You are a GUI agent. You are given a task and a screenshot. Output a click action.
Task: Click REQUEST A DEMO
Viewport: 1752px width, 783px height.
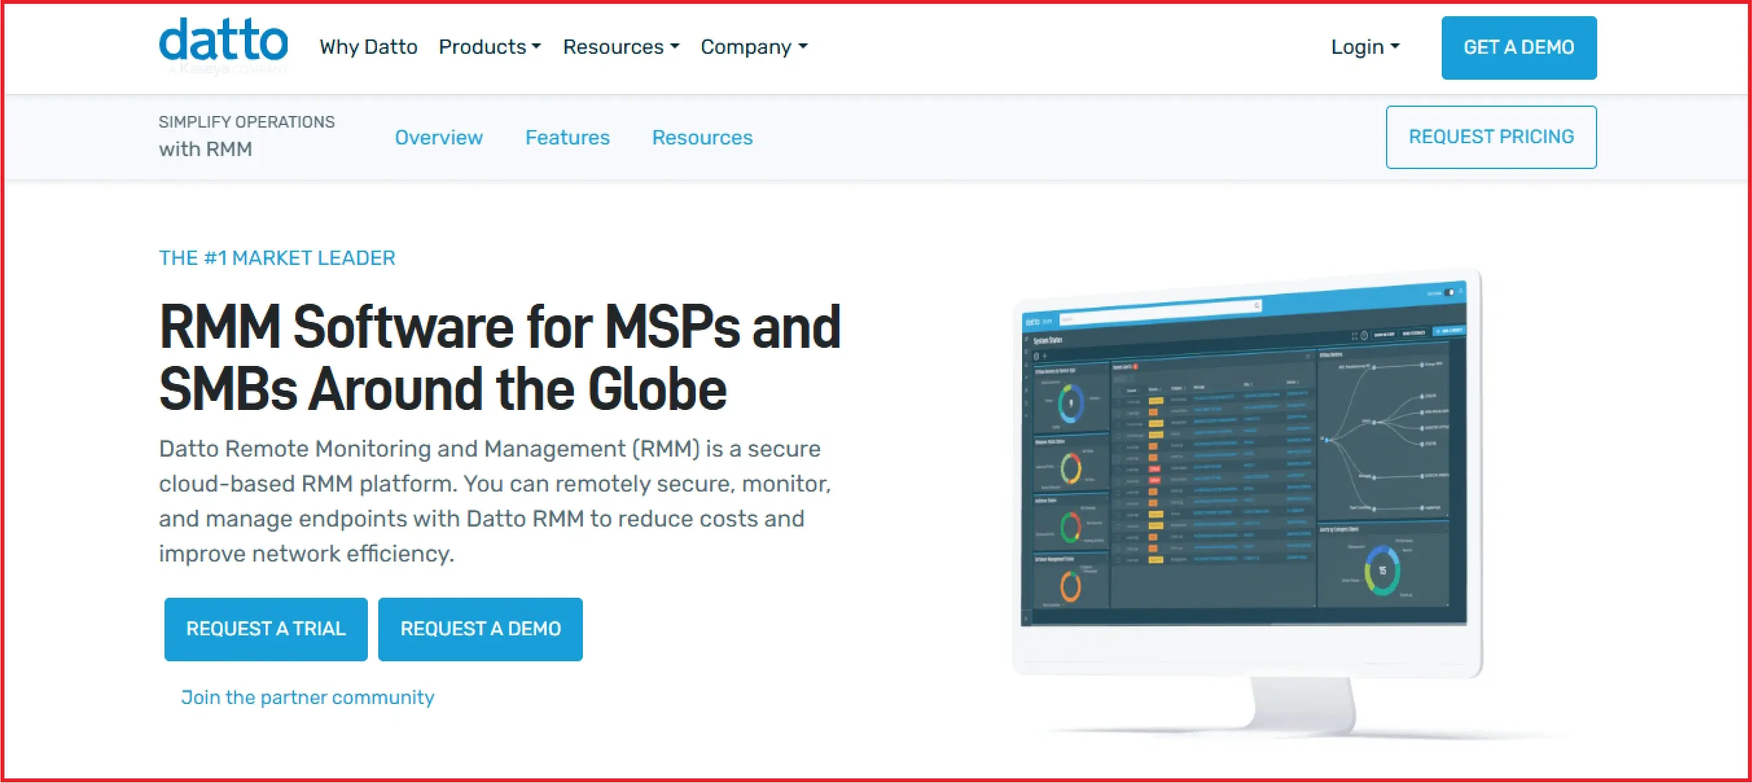480,629
